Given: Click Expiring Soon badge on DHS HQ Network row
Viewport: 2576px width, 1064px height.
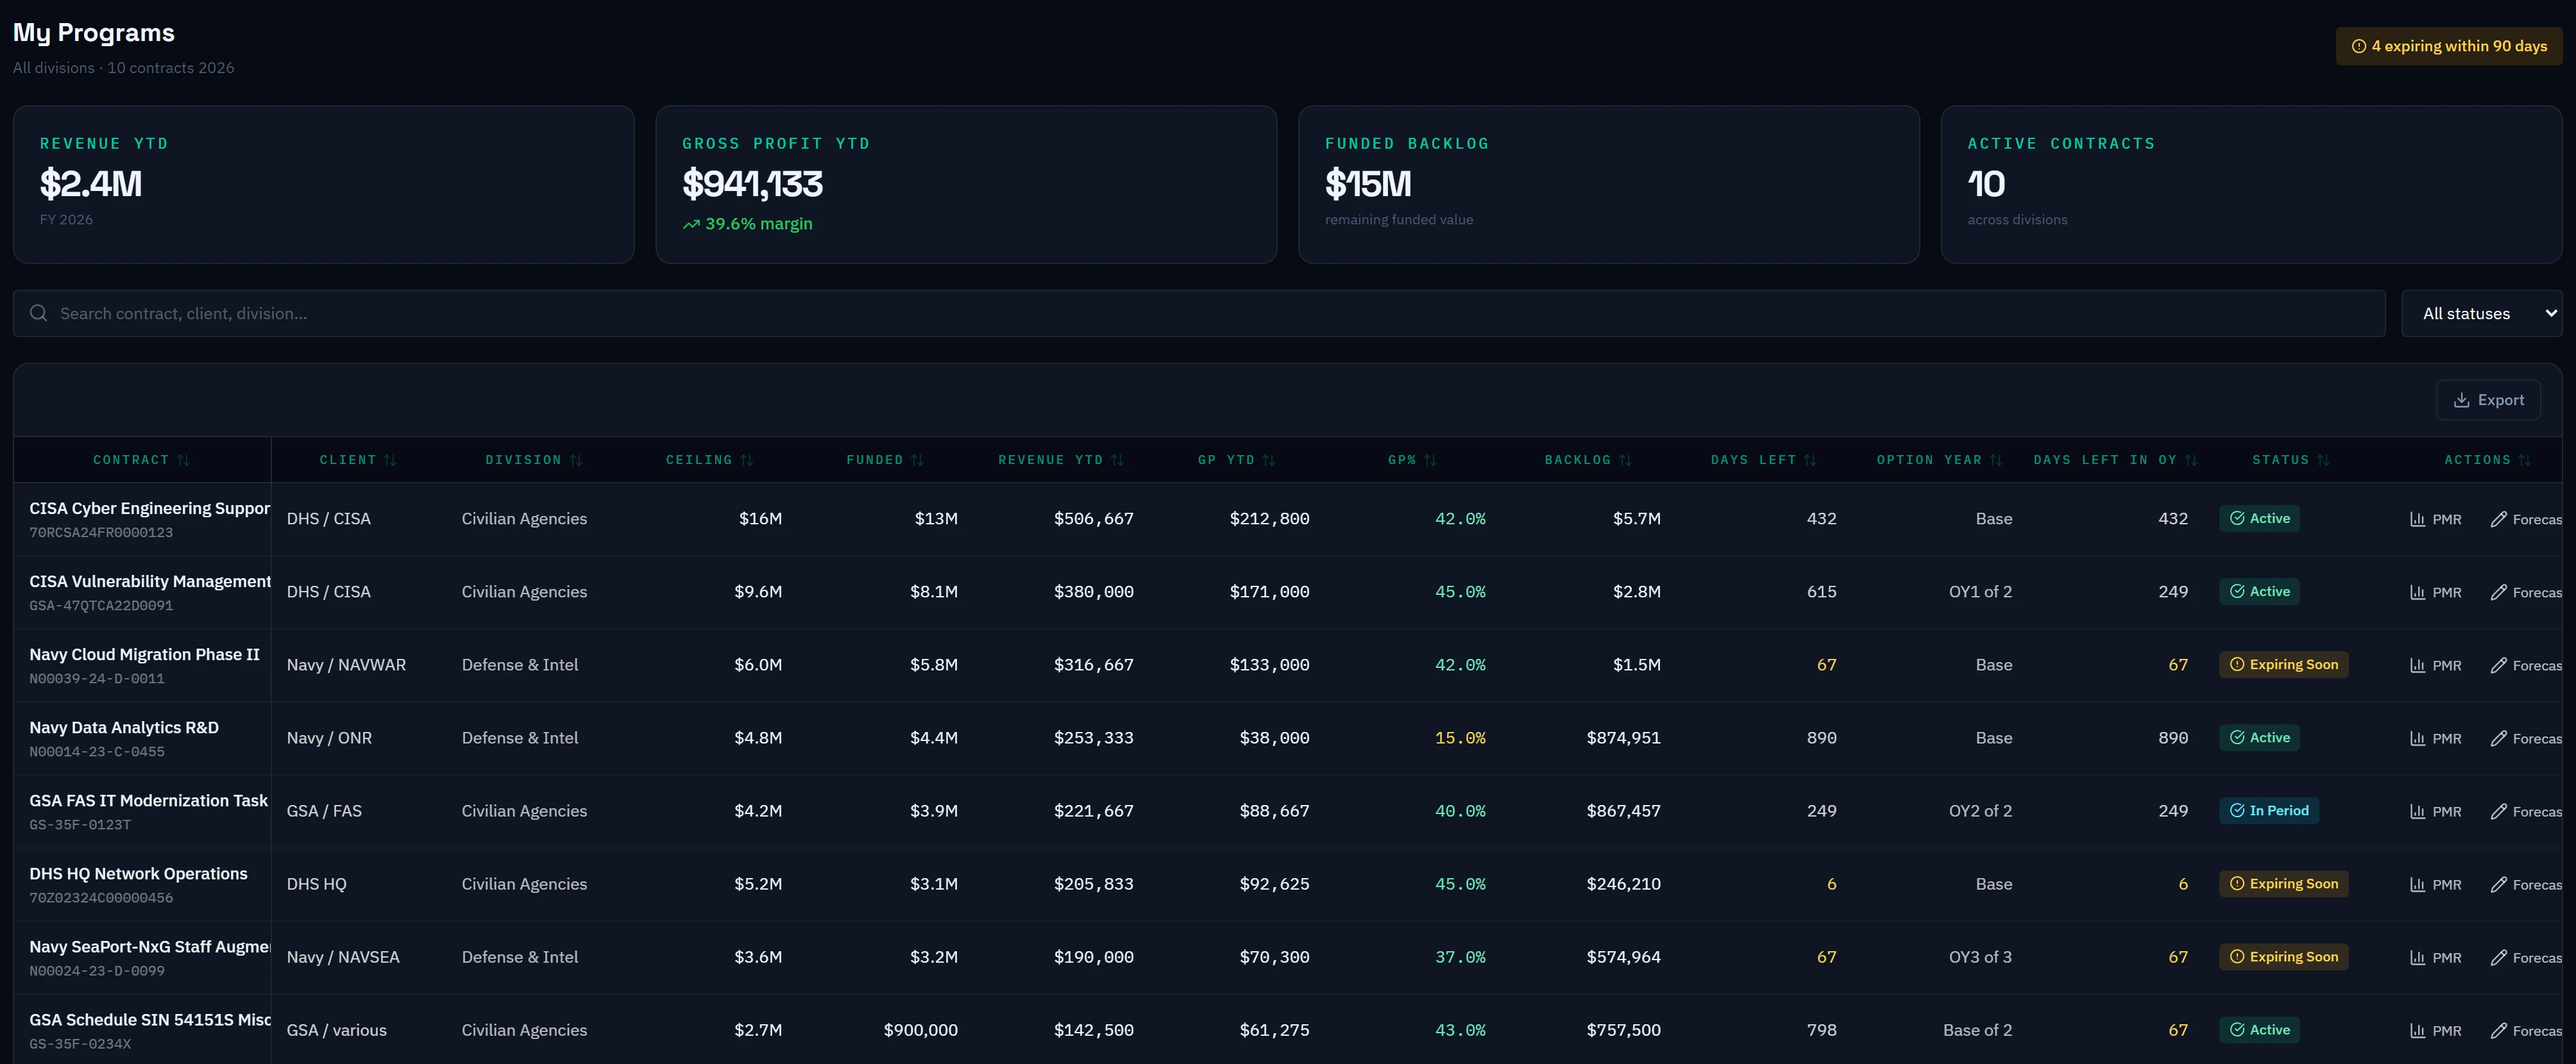Looking at the screenshot, I should click(2283, 883).
